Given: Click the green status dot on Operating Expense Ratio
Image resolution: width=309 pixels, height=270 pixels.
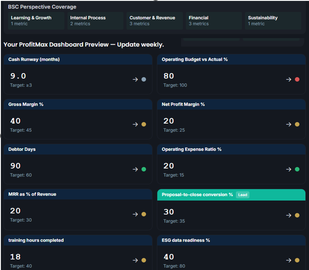Looking at the screenshot, I should pyautogui.click(x=297, y=169).
